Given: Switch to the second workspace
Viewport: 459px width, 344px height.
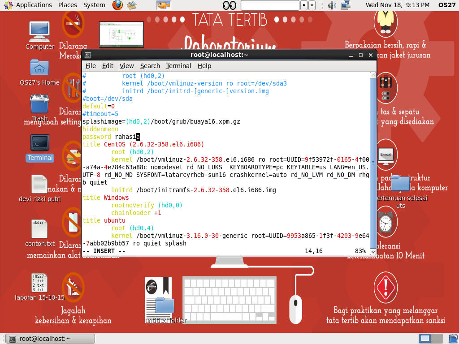Looking at the screenshot, I should [437, 339].
